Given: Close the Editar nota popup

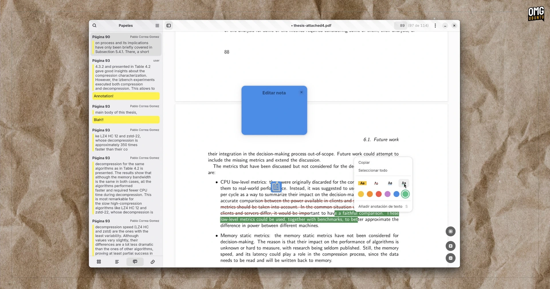Looking at the screenshot, I should (301, 92).
